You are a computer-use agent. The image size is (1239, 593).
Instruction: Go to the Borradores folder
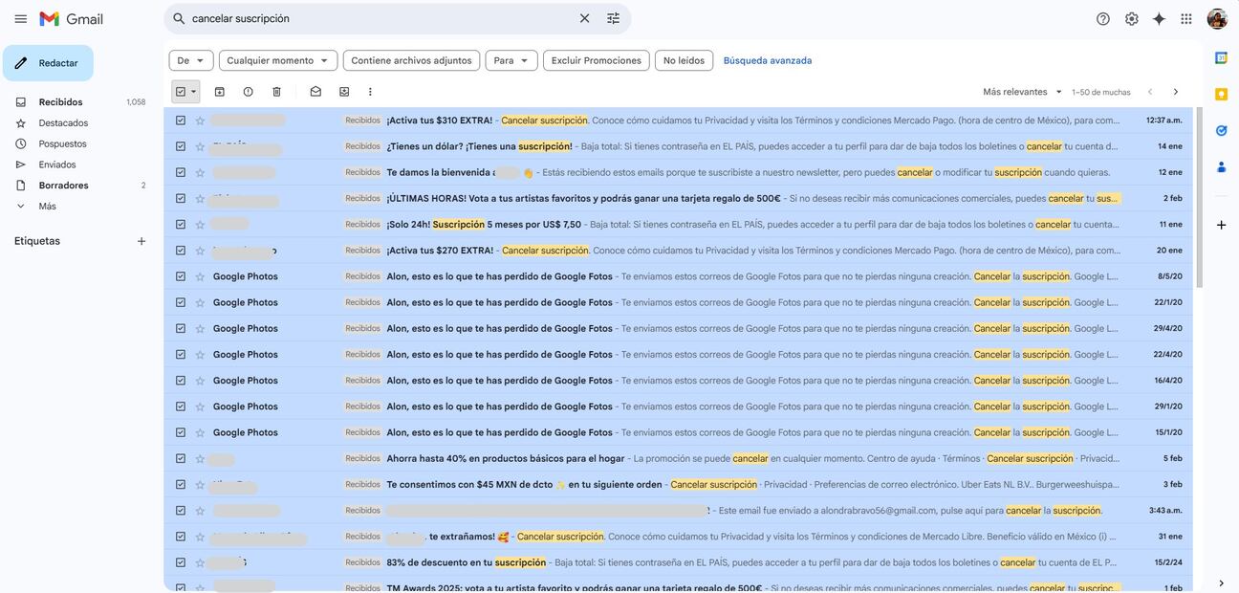point(63,186)
